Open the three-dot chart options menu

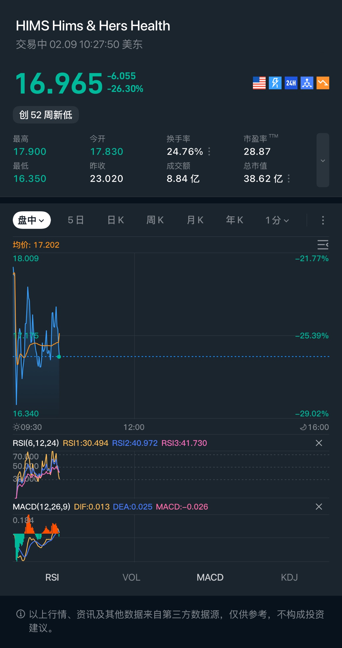tap(323, 220)
